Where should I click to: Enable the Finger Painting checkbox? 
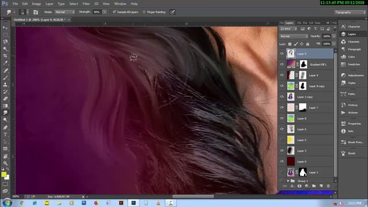point(144,12)
